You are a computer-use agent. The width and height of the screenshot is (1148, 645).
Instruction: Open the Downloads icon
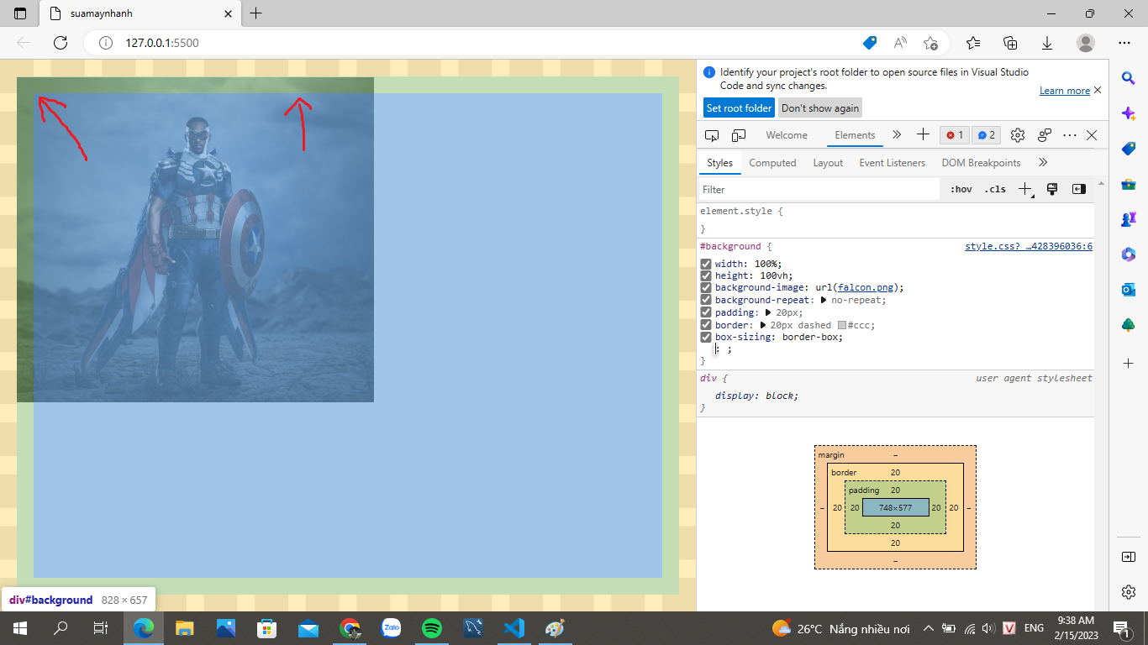1047,43
